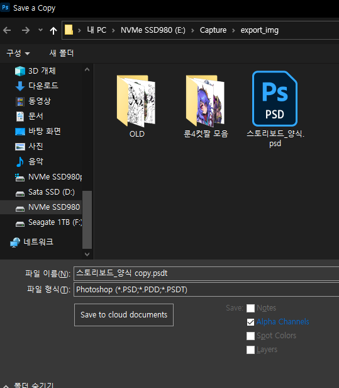Open 바탕 화면 desktop in the sidebar
339x388 pixels.
45,131
